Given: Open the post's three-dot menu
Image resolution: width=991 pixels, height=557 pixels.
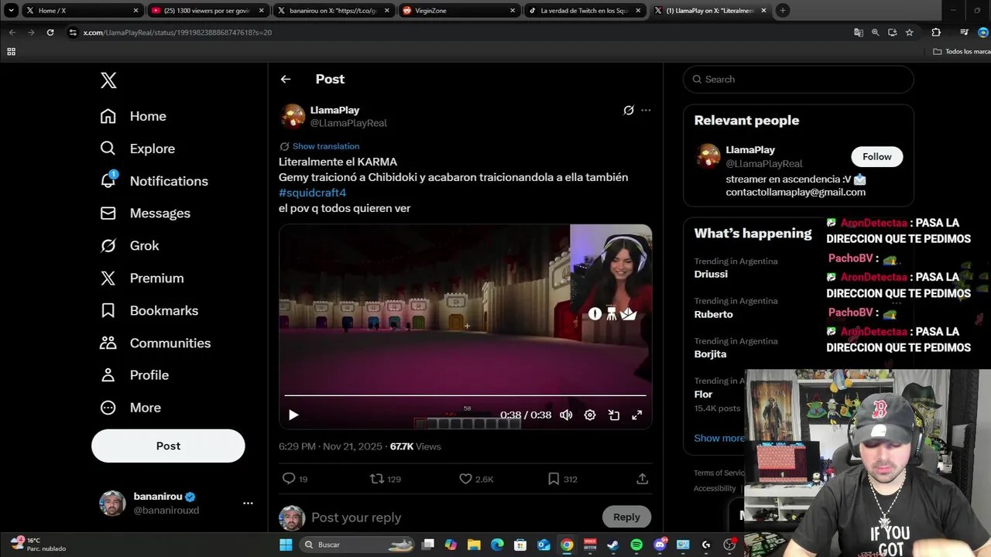Looking at the screenshot, I should (x=646, y=110).
